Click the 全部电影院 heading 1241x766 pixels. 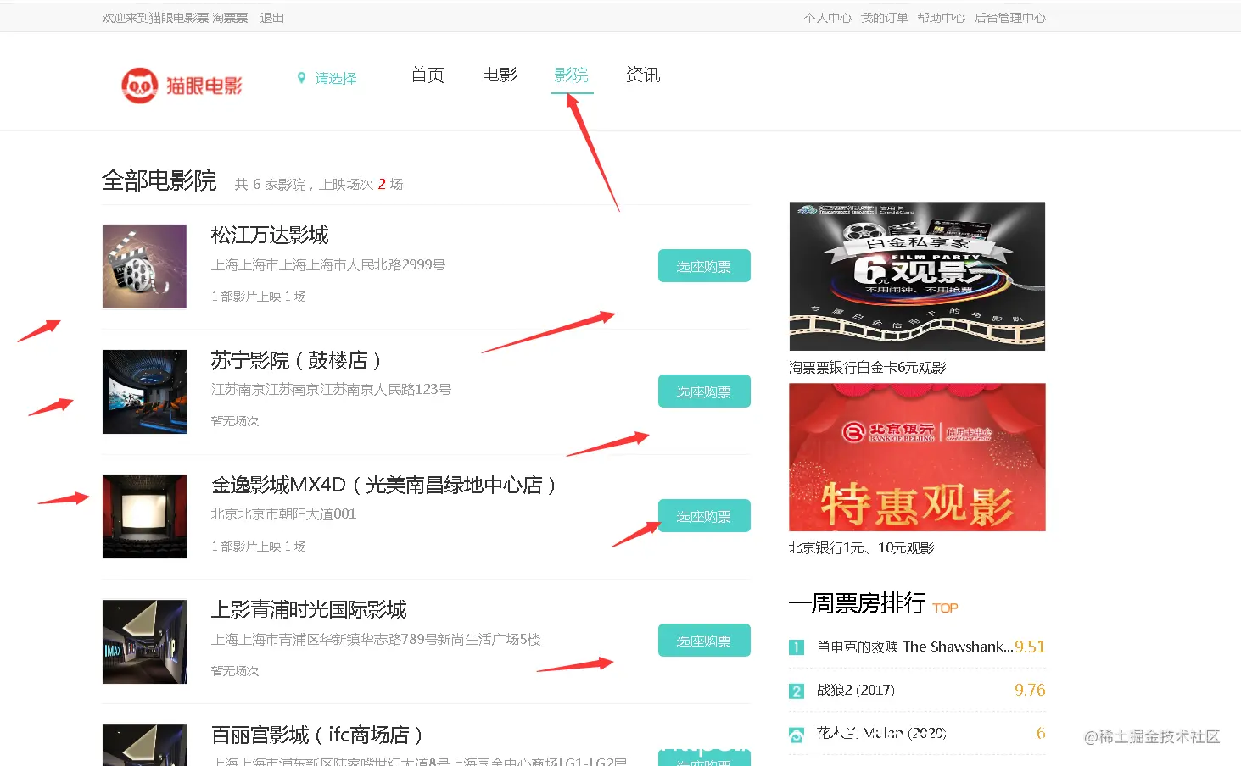click(x=159, y=180)
